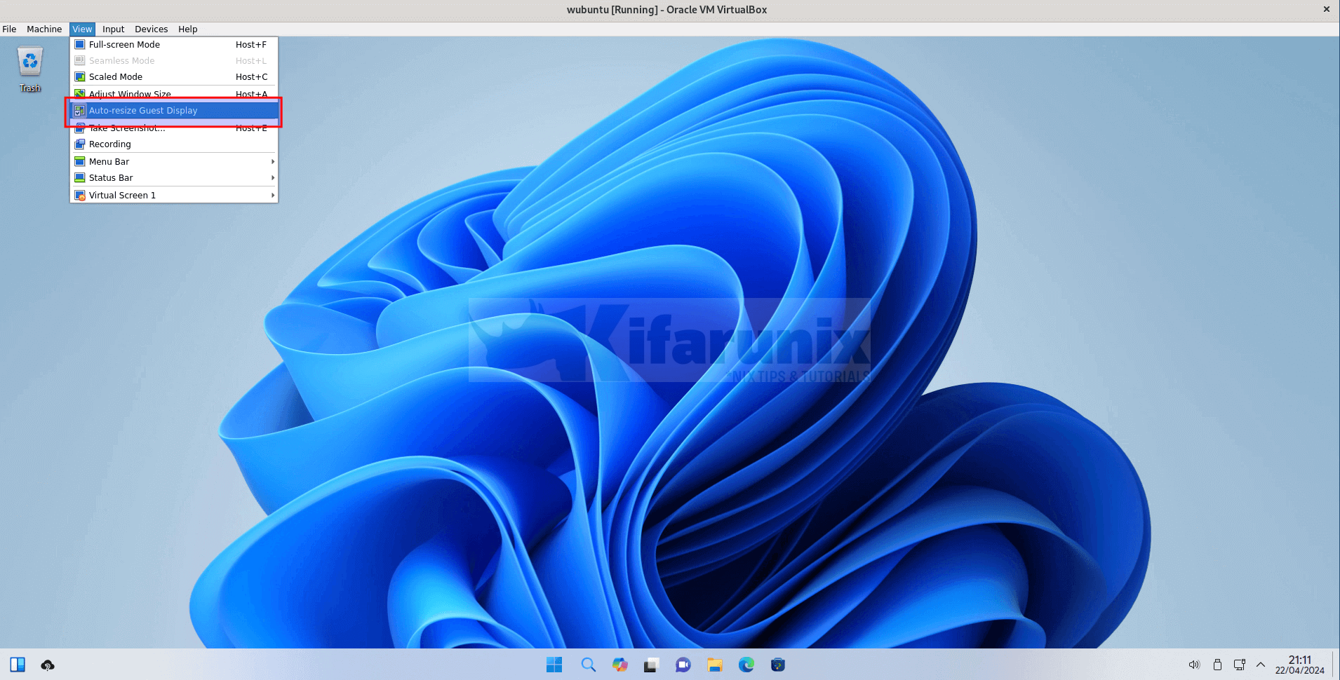
Task: Open the file manager folder icon
Action: tap(714, 665)
